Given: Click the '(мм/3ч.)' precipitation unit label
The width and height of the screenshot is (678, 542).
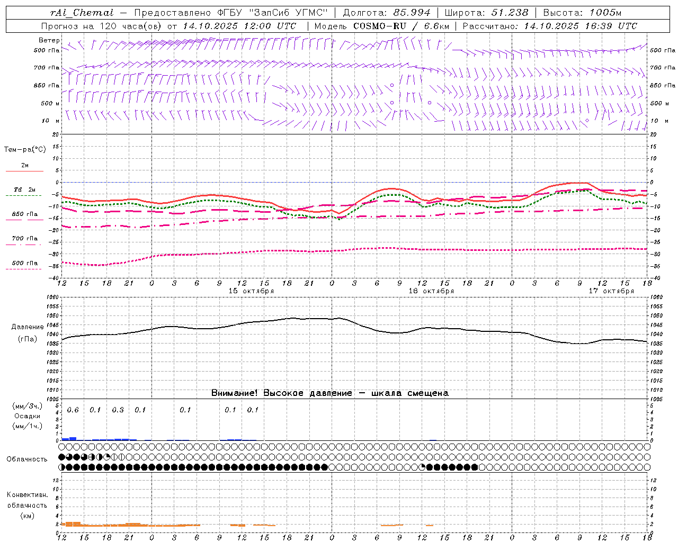Looking at the screenshot, I should point(28,406).
